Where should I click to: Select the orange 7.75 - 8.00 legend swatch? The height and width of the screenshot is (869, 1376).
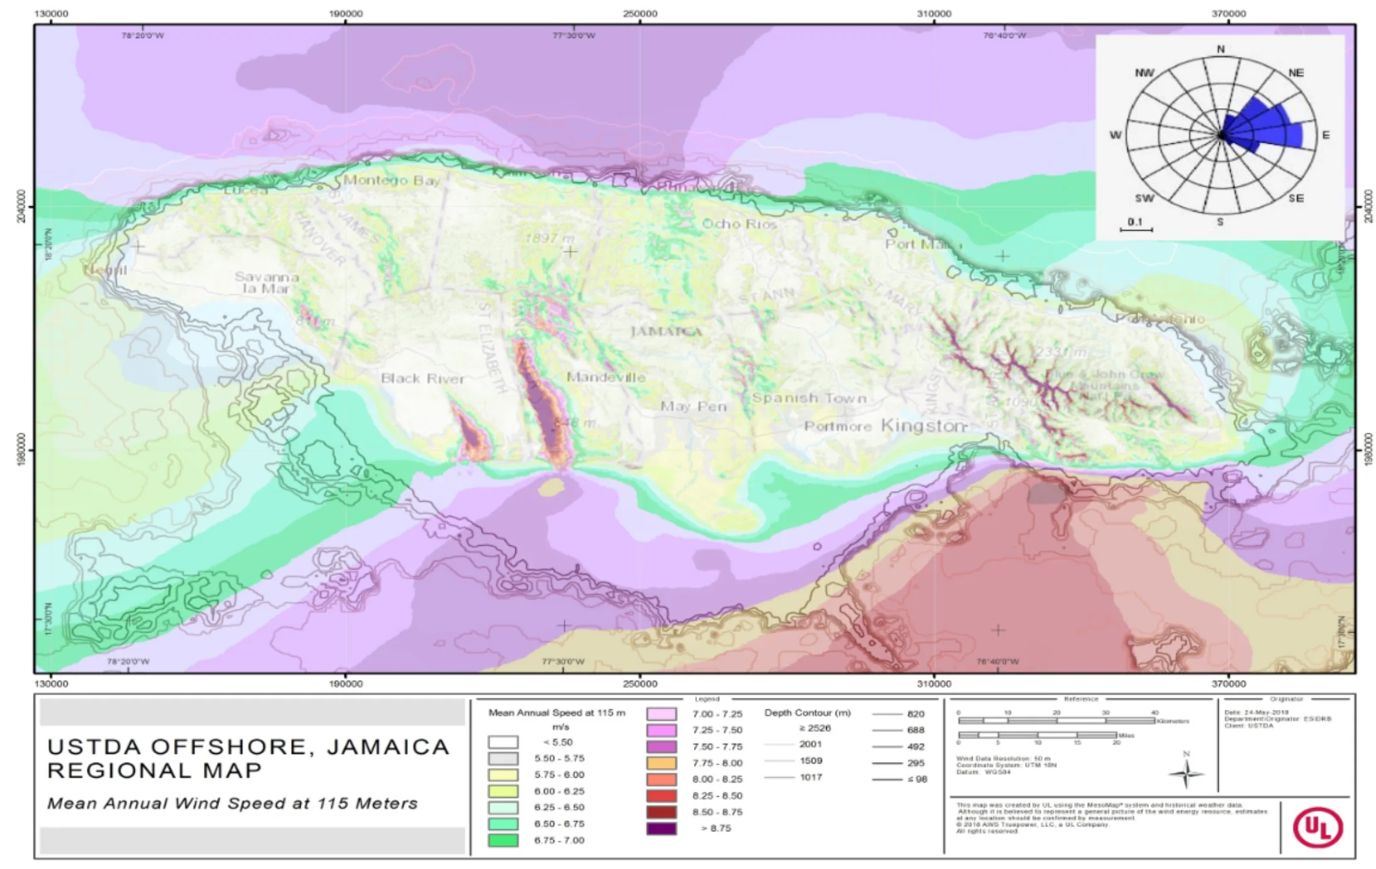pyautogui.click(x=661, y=763)
